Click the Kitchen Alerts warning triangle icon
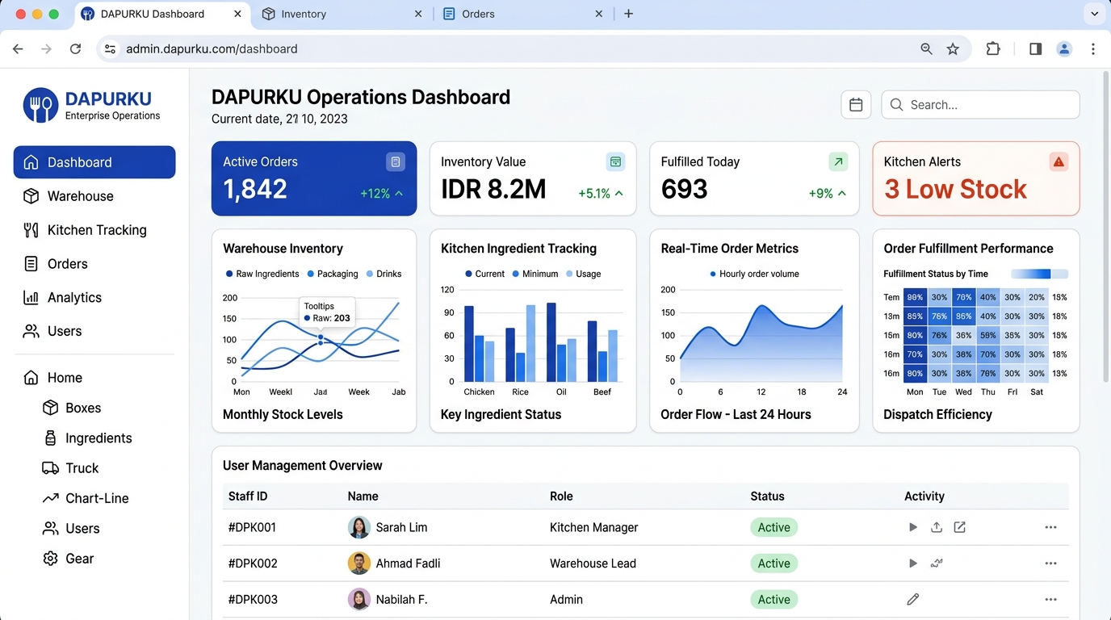 [x=1059, y=162]
